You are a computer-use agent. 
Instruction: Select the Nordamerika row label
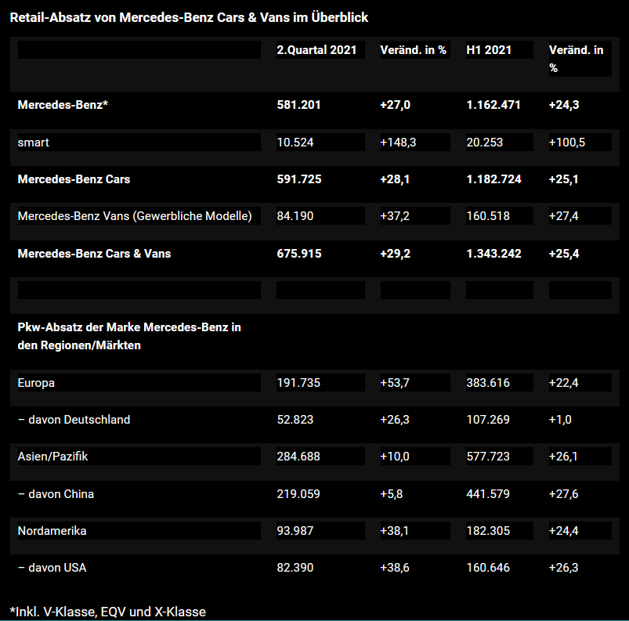point(52,530)
